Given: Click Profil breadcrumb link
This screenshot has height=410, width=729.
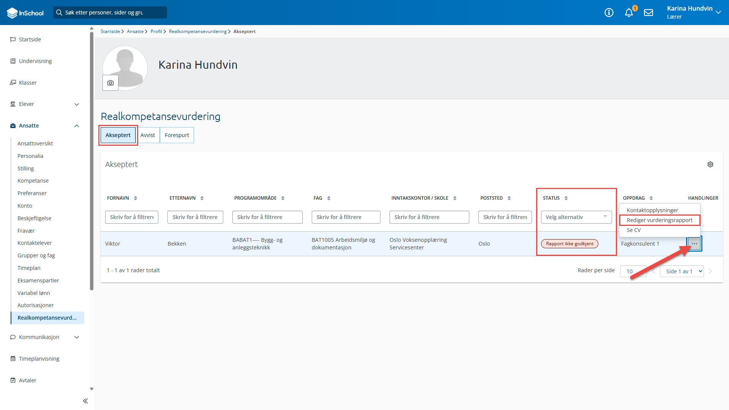Looking at the screenshot, I should click(x=156, y=32).
